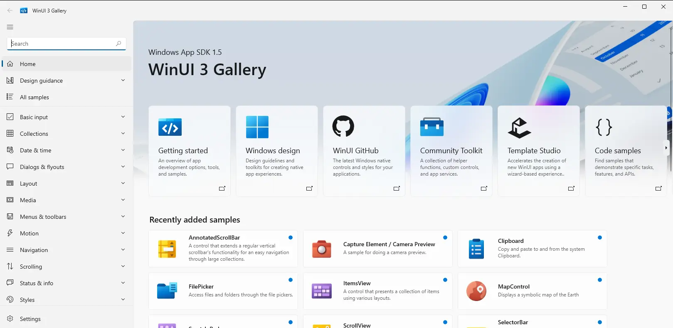Click the ItemsView sample icon

click(x=322, y=291)
